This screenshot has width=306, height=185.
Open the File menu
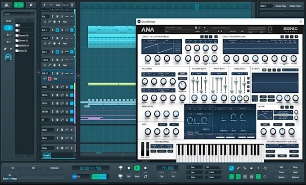[13, 168]
